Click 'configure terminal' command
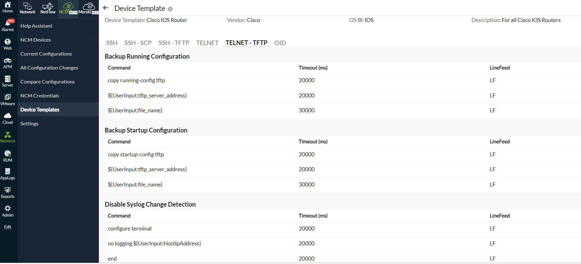 click(130, 229)
